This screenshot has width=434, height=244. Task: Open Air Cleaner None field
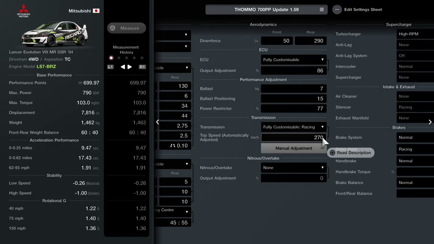coord(415,96)
